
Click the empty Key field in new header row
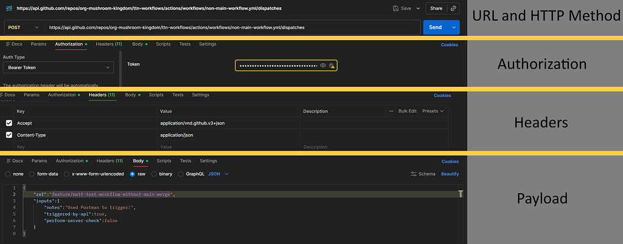pos(85,146)
